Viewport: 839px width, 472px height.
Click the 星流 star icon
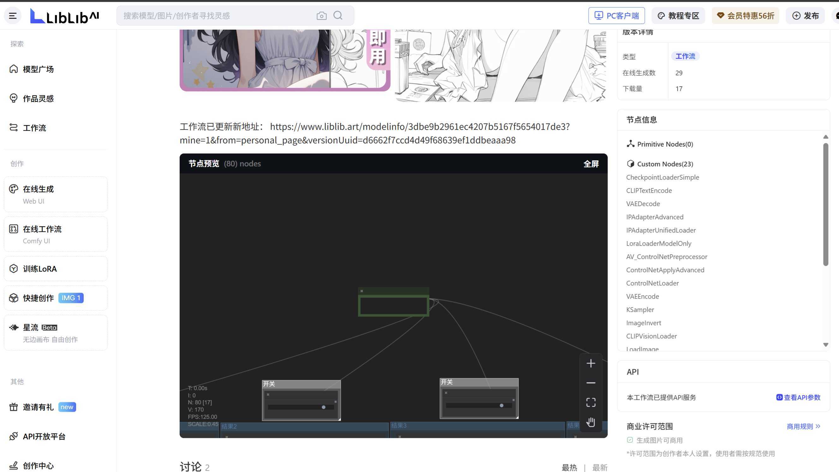tap(13, 327)
